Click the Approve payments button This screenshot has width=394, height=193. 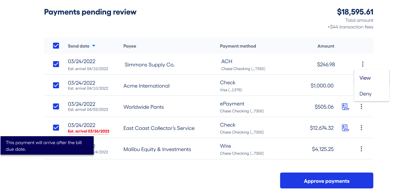click(327, 180)
